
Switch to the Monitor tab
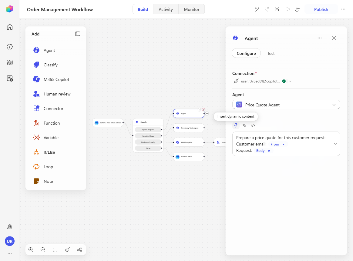pos(192,9)
